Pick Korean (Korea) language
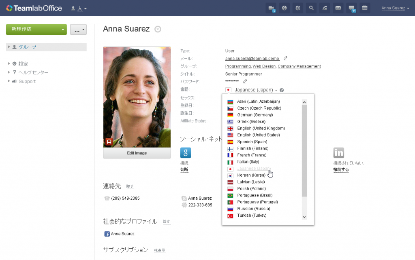Screen dimensions: 415x260 pyautogui.click(x=251, y=175)
